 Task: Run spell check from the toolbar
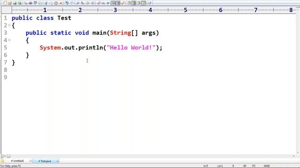click(35, 3)
